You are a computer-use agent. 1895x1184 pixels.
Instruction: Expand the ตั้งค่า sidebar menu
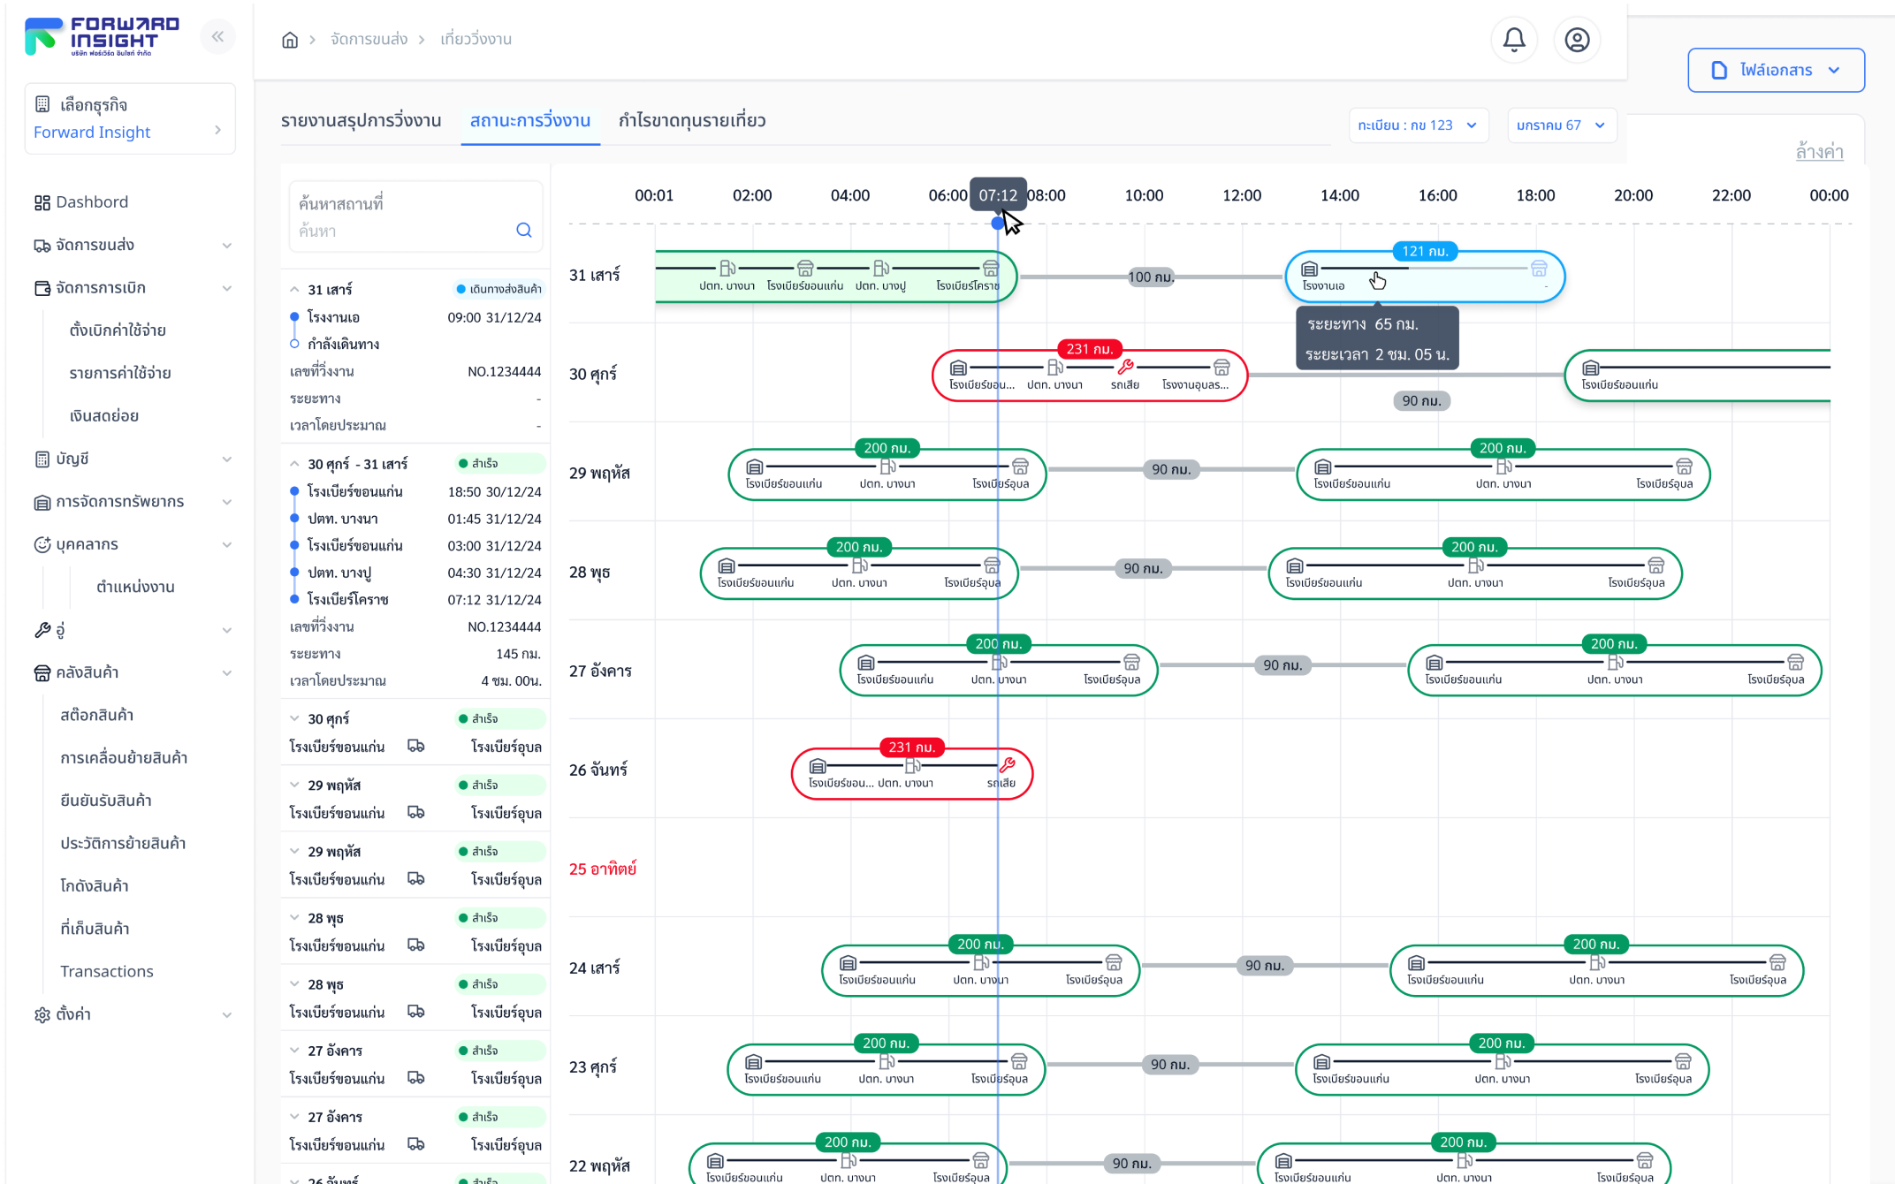tap(226, 1015)
